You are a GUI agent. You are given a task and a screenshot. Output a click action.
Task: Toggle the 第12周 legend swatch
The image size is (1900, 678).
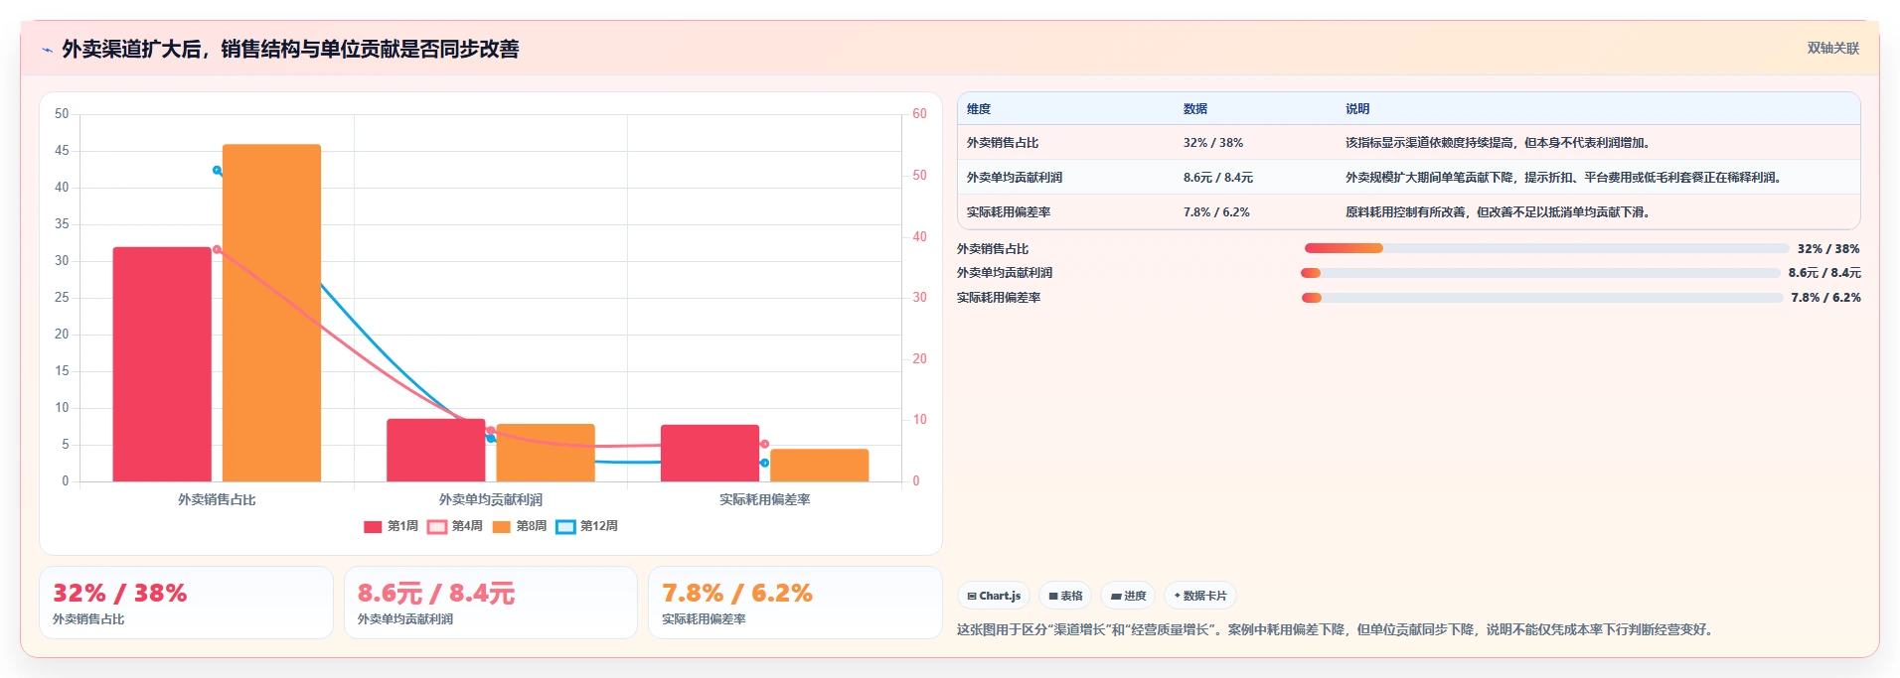pos(565,526)
